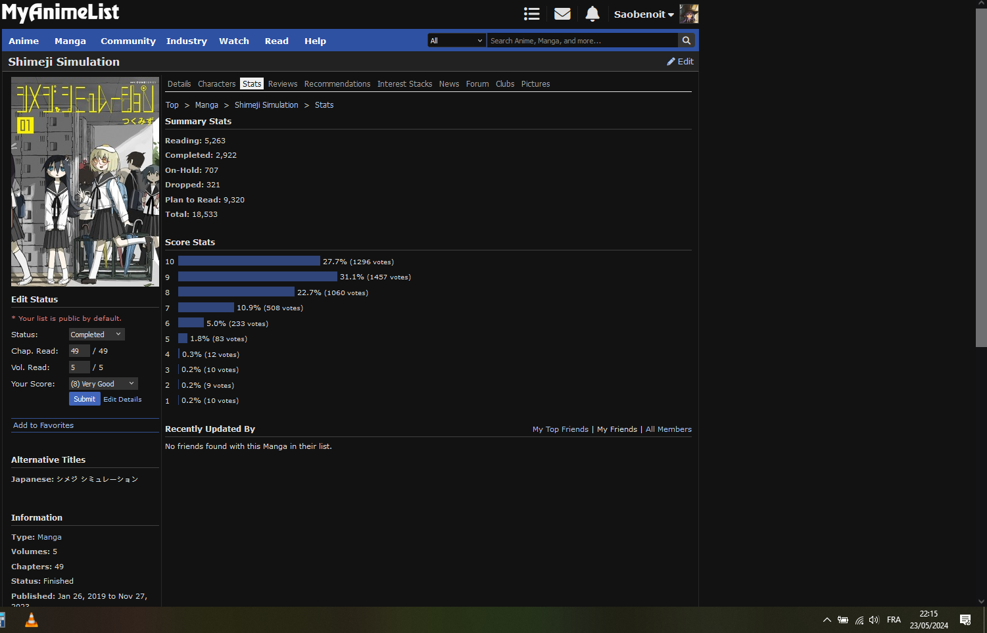
Task: Open battery status tray icon
Action: pos(843,620)
